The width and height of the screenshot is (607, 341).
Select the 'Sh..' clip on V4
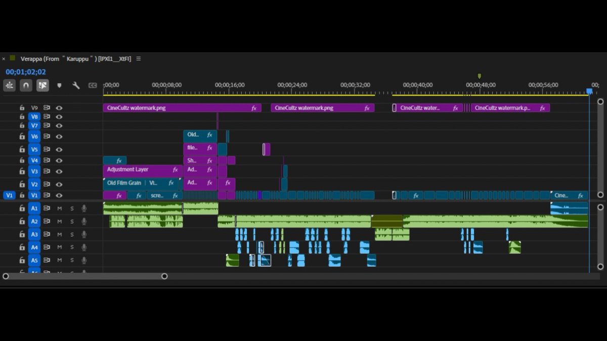200,160
